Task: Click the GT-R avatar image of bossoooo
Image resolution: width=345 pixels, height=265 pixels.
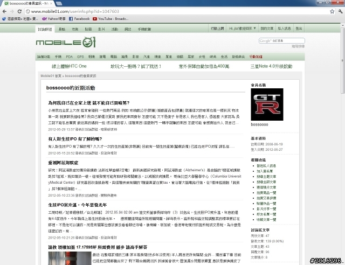Action: pos(267,104)
